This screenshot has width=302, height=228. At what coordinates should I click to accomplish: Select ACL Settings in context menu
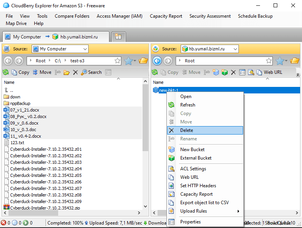click(205, 169)
